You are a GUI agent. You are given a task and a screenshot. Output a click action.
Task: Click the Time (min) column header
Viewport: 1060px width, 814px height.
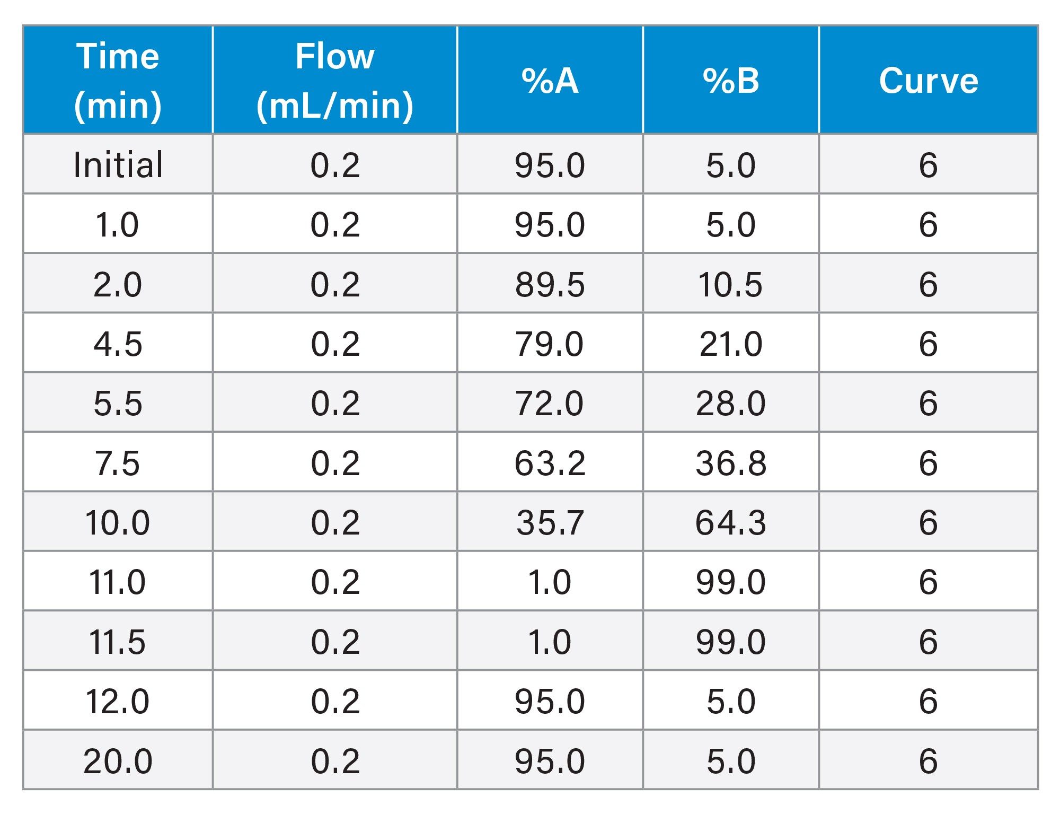(118, 80)
